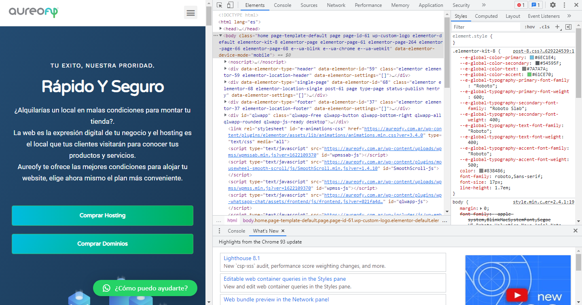Image resolution: width=582 pixels, height=305 pixels.
Task: Expand the head element node
Action: tap(221, 29)
